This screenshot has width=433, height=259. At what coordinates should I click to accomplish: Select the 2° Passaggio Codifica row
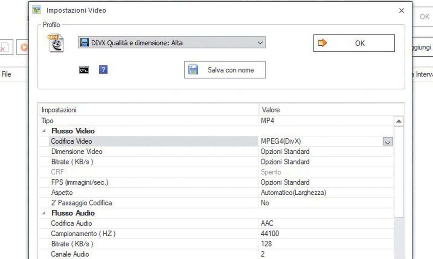pyautogui.click(x=81, y=203)
